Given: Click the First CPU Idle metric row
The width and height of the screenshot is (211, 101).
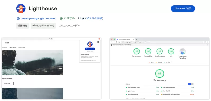Looking at the screenshot, I should pyautogui.click(x=177, y=91).
